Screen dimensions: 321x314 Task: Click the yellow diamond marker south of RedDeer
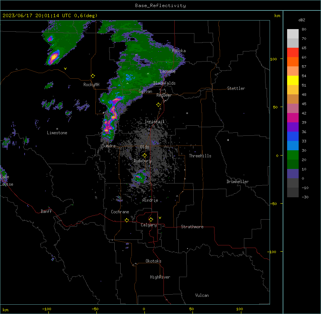158,105
